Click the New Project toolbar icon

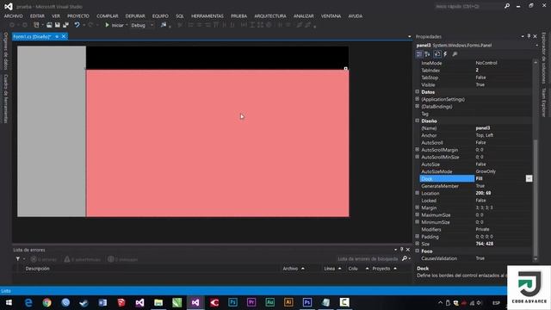36,25
